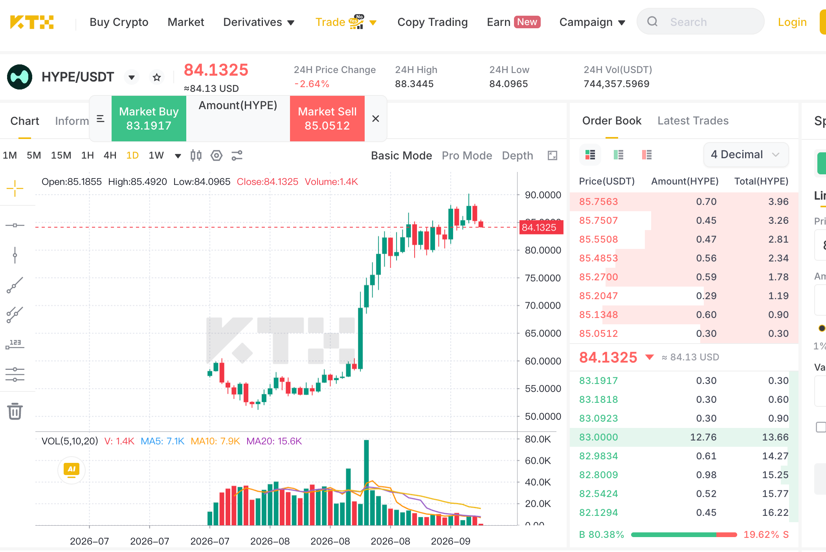Click Market Buy at 83.1917

click(x=149, y=119)
